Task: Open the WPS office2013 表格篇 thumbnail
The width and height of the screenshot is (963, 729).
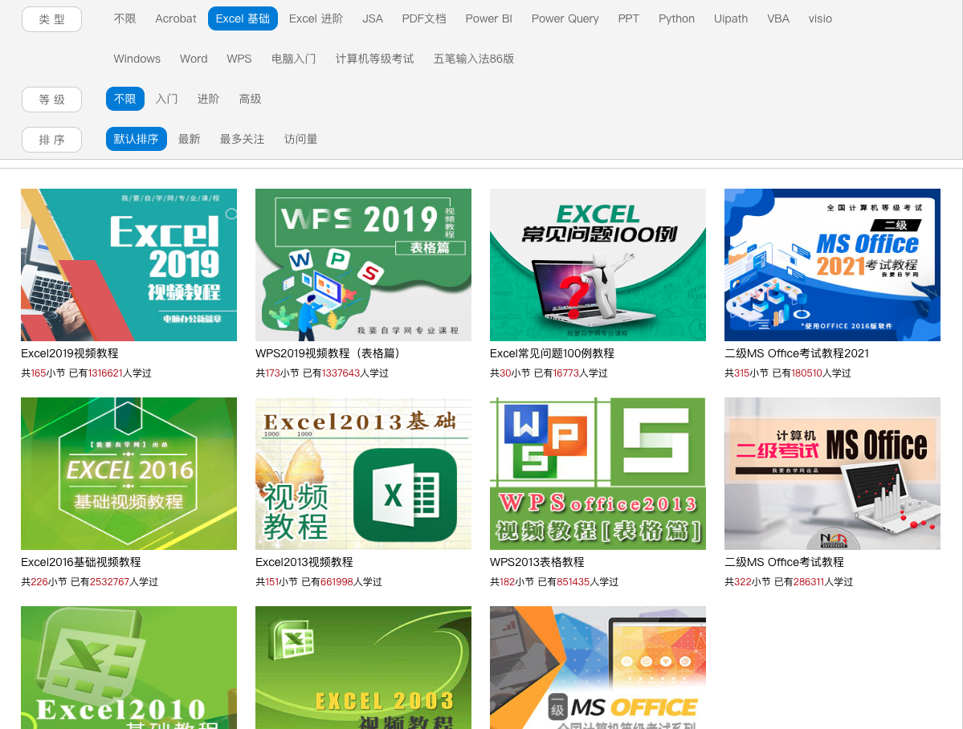Action: click(598, 474)
